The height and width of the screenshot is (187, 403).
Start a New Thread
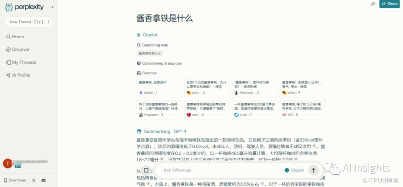(29, 22)
